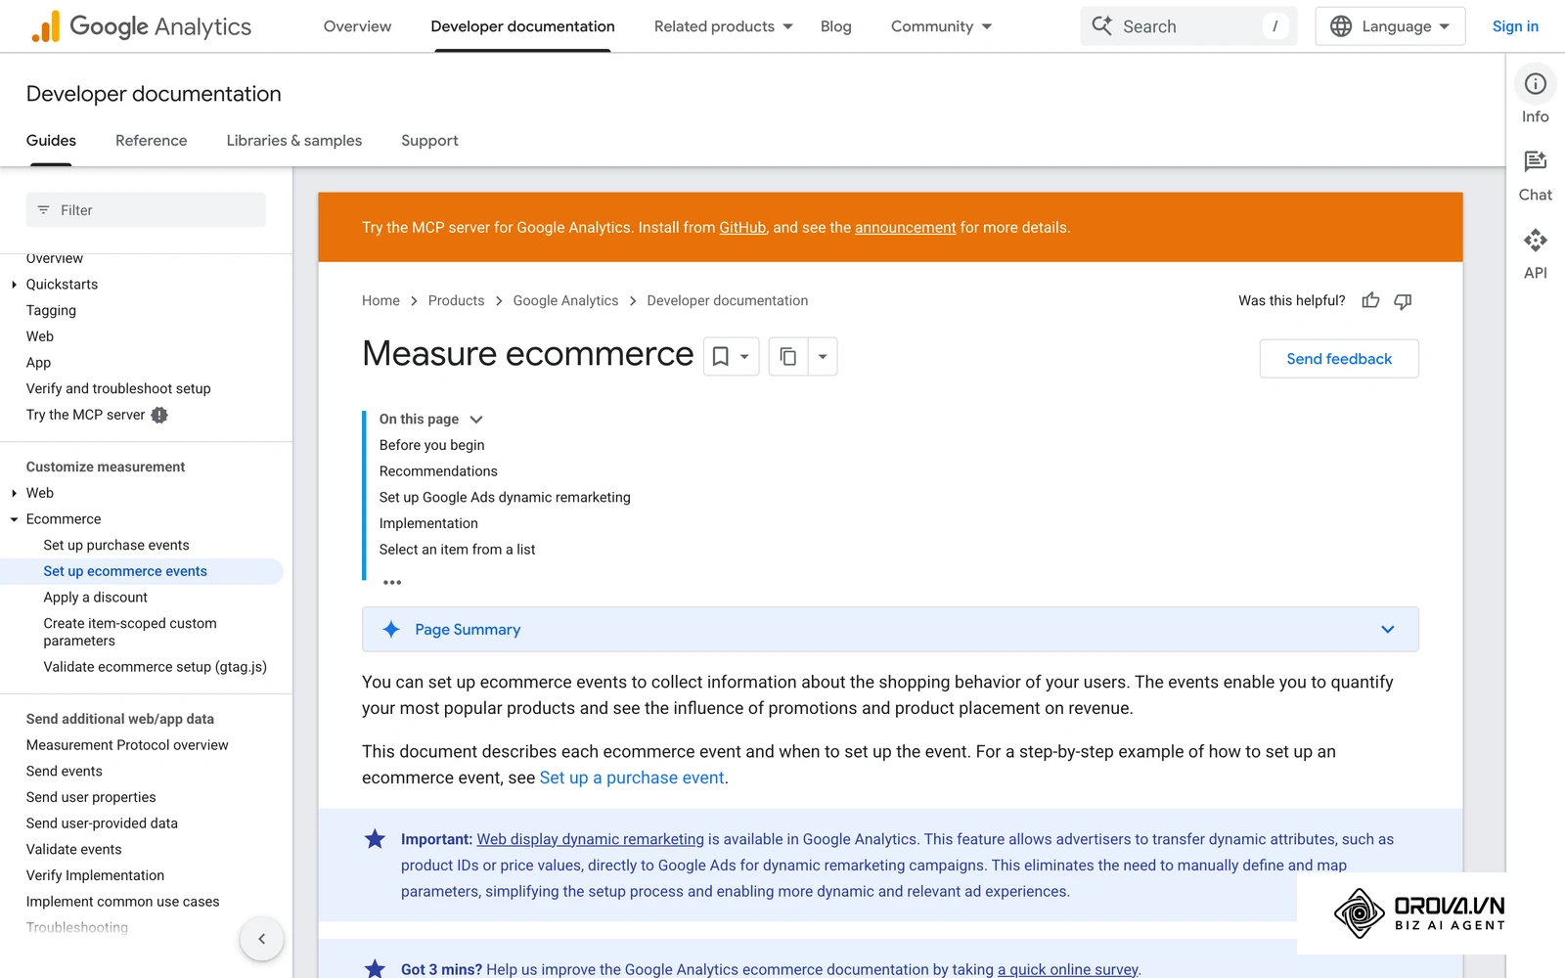Click Google Analytics breadcrumb
Viewport: 1565px width, 978px height.
coord(565,301)
